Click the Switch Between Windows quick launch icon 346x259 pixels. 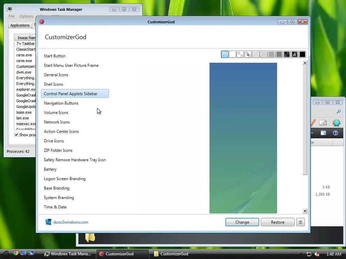tap(31, 253)
